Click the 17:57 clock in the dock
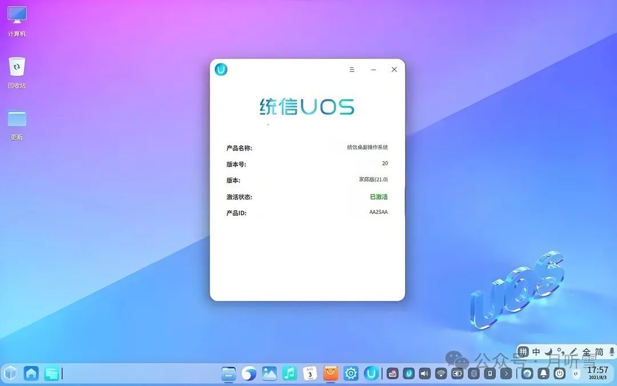 (x=598, y=373)
